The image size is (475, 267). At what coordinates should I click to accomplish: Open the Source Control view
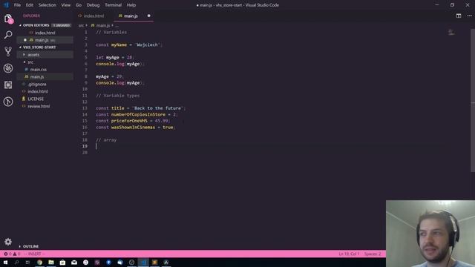[8, 51]
